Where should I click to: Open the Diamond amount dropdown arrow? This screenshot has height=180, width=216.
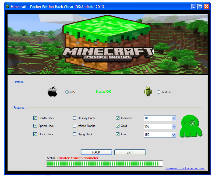(173, 118)
